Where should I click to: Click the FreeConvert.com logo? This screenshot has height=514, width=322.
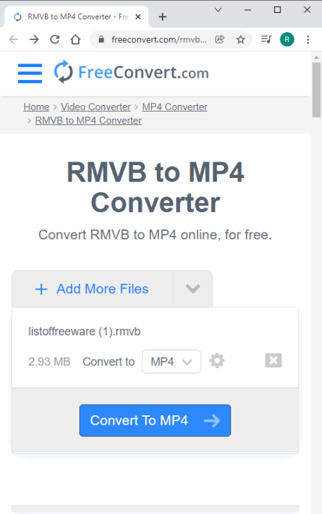[131, 72]
